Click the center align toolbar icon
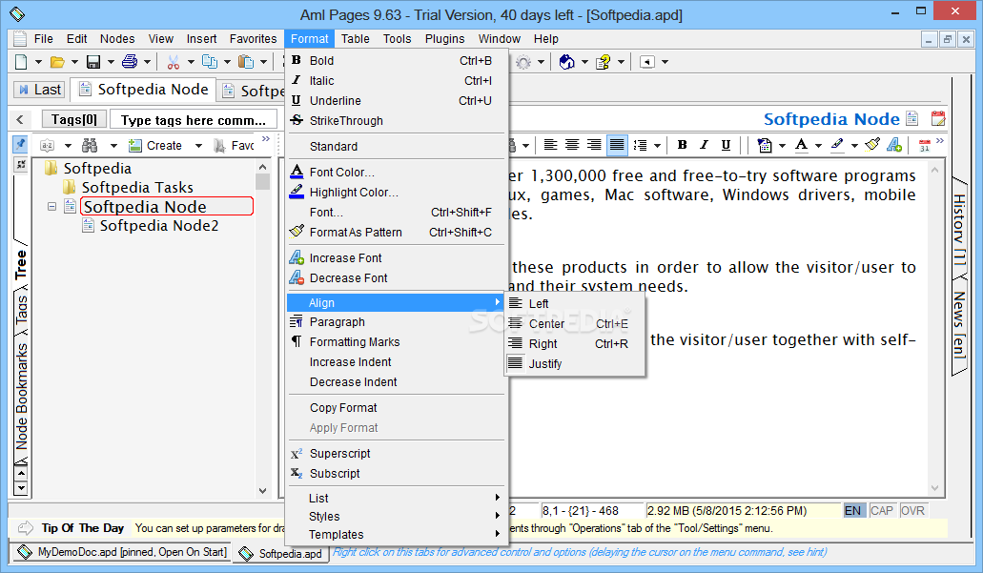 (572, 145)
